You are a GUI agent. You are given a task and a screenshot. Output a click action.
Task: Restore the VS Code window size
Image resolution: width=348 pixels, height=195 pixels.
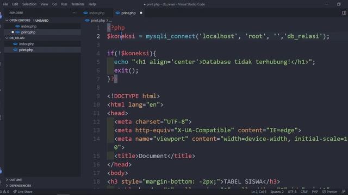339,4
